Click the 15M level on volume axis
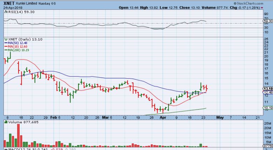The width and height of the screenshot is (273, 150). (267, 133)
